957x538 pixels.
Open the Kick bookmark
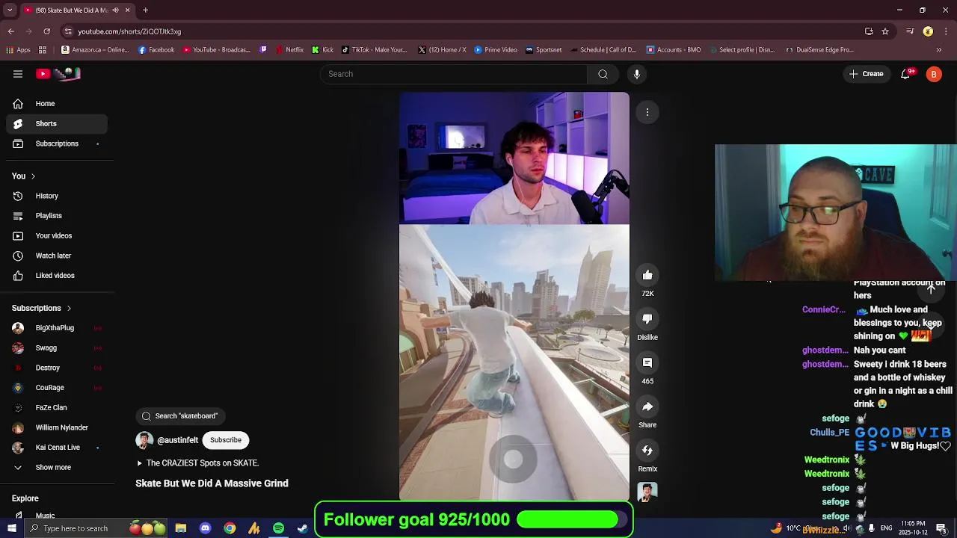pyautogui.click(x=323, y=50)
